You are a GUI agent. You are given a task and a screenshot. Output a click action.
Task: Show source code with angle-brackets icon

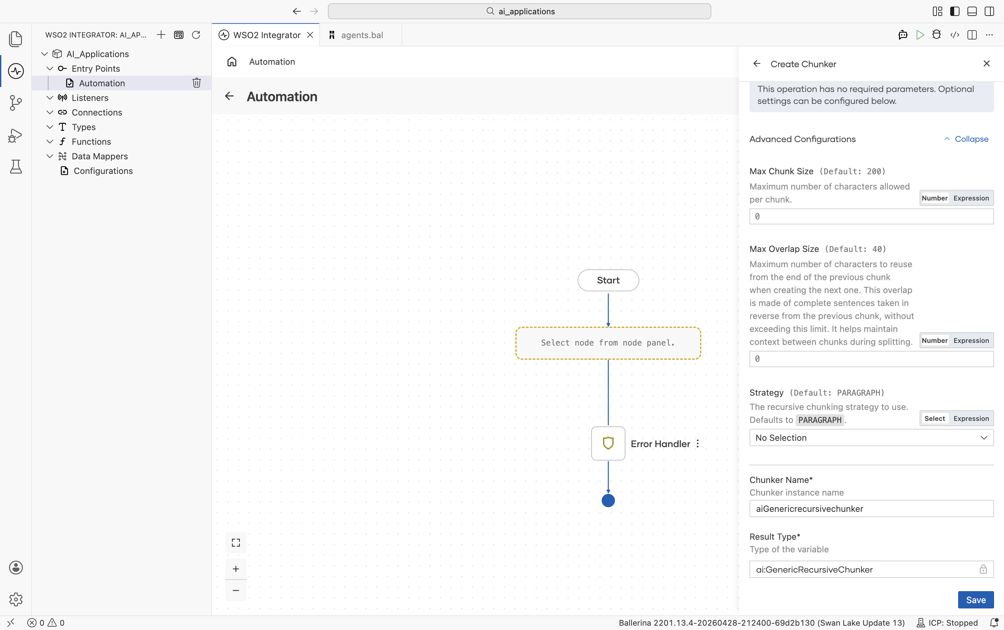[954, 35]
